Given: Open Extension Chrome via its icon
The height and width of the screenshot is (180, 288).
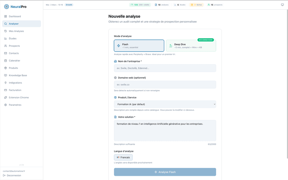Looking at the screenshot, I should click(6, 98).
